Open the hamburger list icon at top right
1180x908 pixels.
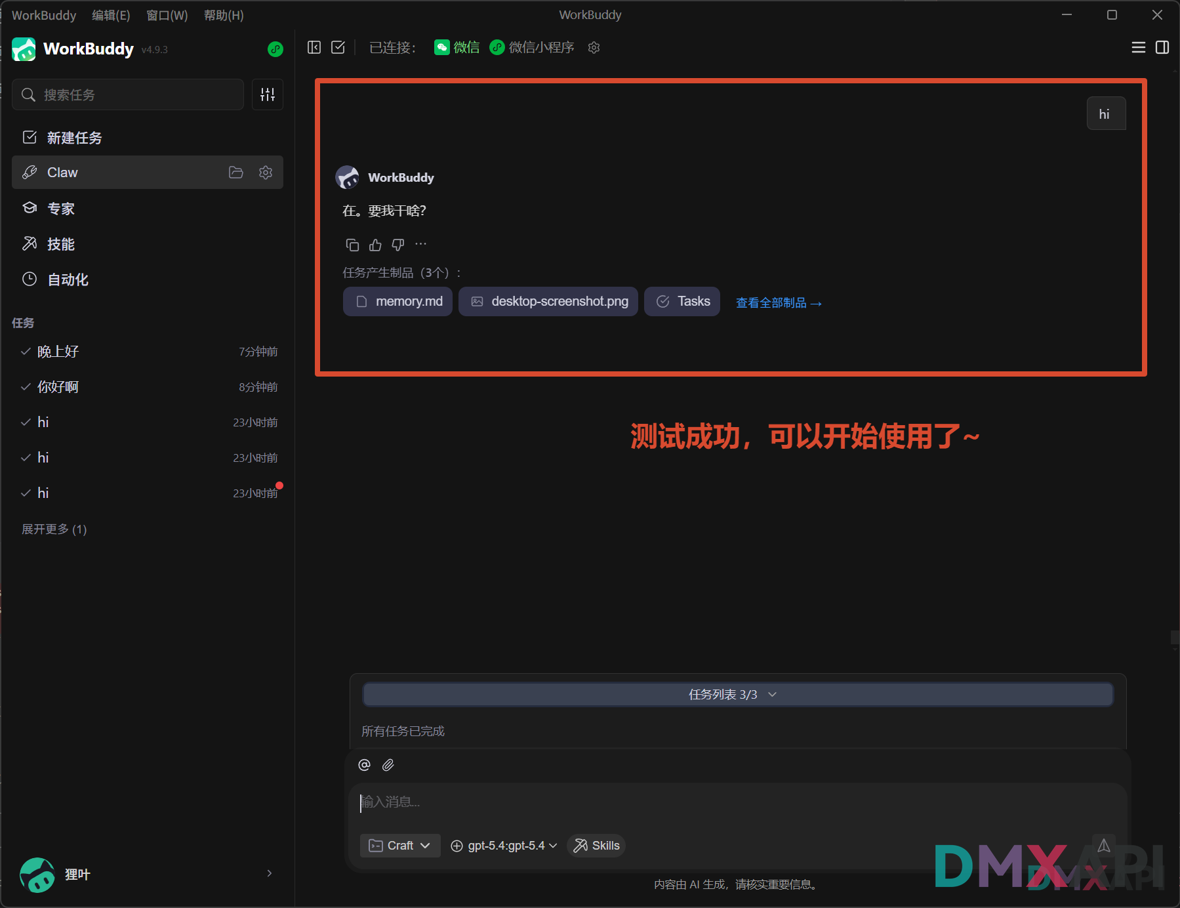click(x=1139, y=47)
